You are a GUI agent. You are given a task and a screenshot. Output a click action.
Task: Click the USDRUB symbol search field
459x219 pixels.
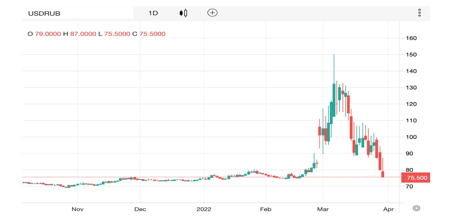(x=78, y=13)
